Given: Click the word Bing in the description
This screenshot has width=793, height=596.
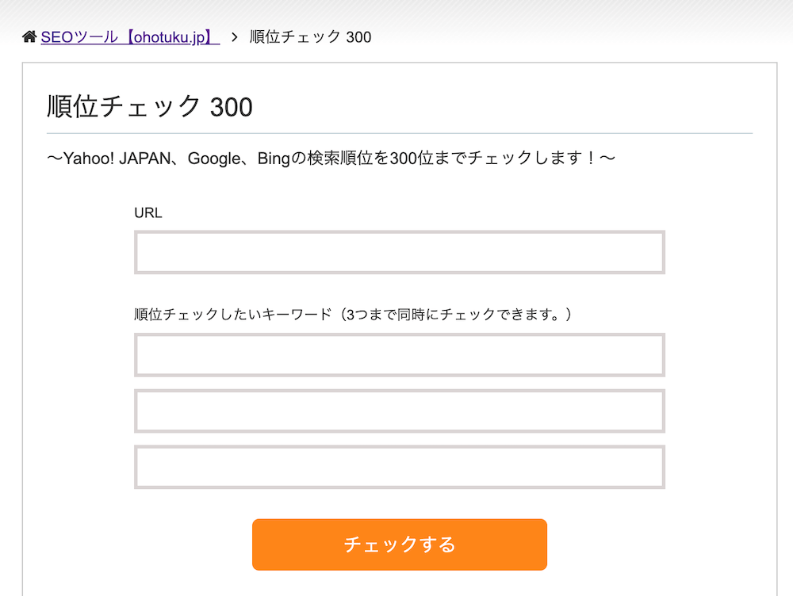Looking at the screenshot, I should tap(274, 159).
